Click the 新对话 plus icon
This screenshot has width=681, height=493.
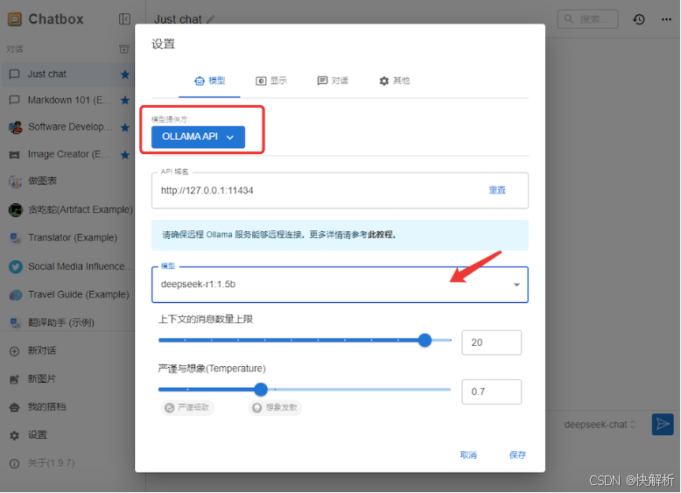click(x=14, y=351)
